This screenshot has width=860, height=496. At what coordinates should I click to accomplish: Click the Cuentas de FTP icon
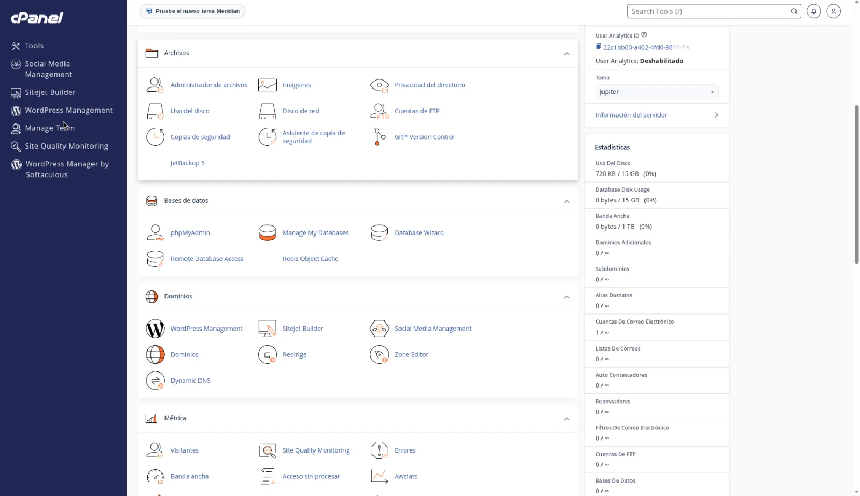coord(379,111)
